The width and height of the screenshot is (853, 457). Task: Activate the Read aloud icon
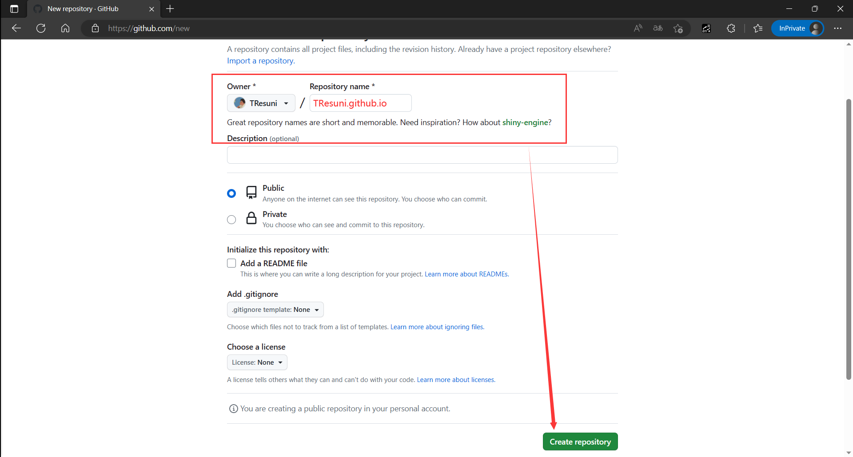click(638, 28)
